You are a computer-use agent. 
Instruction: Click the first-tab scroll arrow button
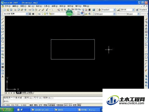point(6,93)
